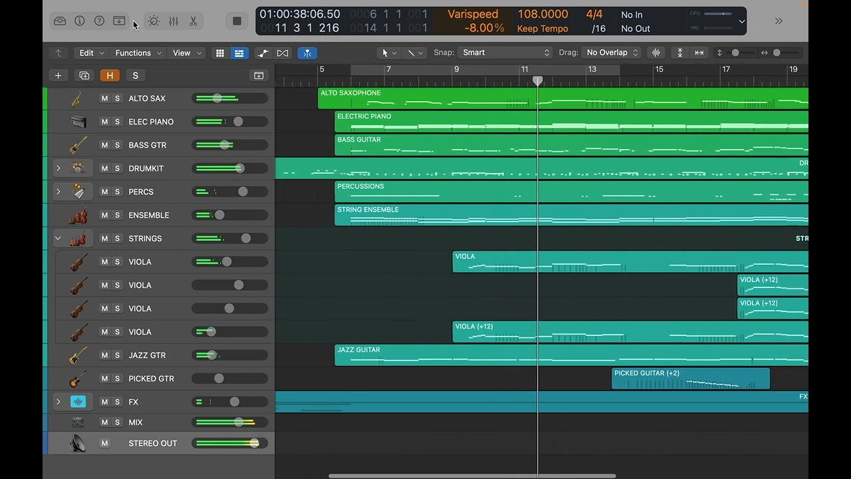
Task: Open the Functions menu
Action: point(140,53)
